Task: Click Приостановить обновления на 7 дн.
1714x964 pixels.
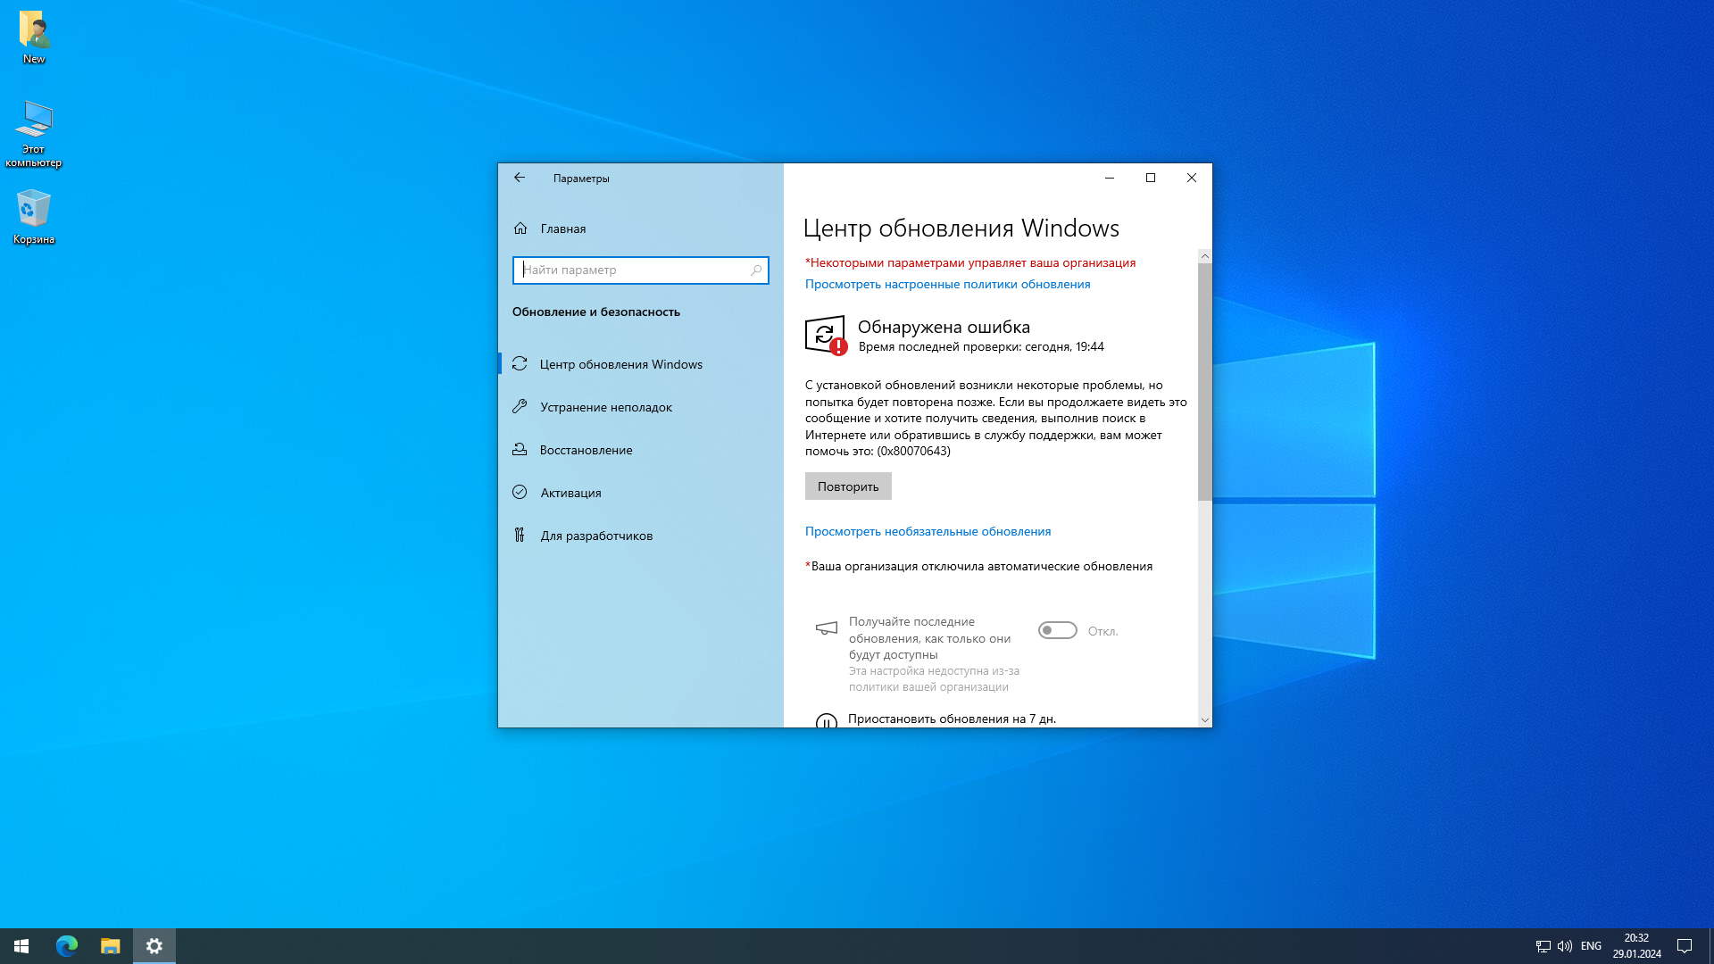Action: point(952,719)
